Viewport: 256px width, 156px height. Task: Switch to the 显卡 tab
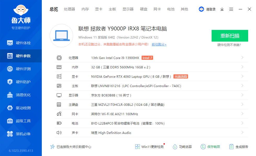coord(99,9)
